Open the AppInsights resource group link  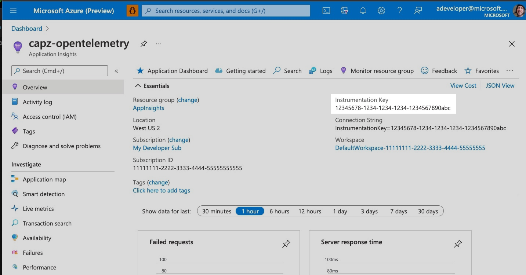tap(148, 108)
